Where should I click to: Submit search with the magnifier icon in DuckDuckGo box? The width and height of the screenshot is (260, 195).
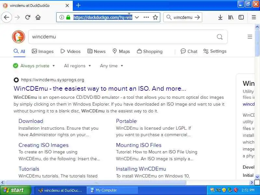coord(220,37)
